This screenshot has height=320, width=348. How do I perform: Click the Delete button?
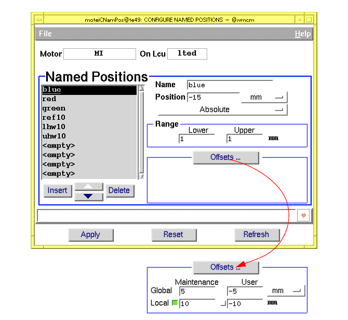[119, 190]
